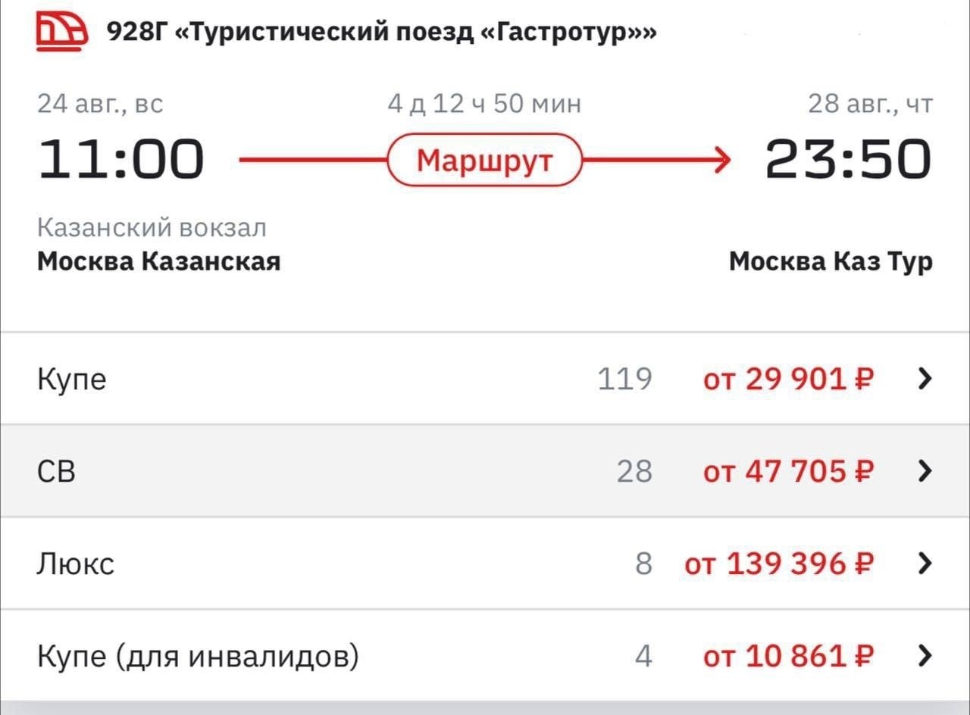Tap the 23:50 arrival time
The image size is (970, 715).
pyautogui.click(x=848, y=160)
